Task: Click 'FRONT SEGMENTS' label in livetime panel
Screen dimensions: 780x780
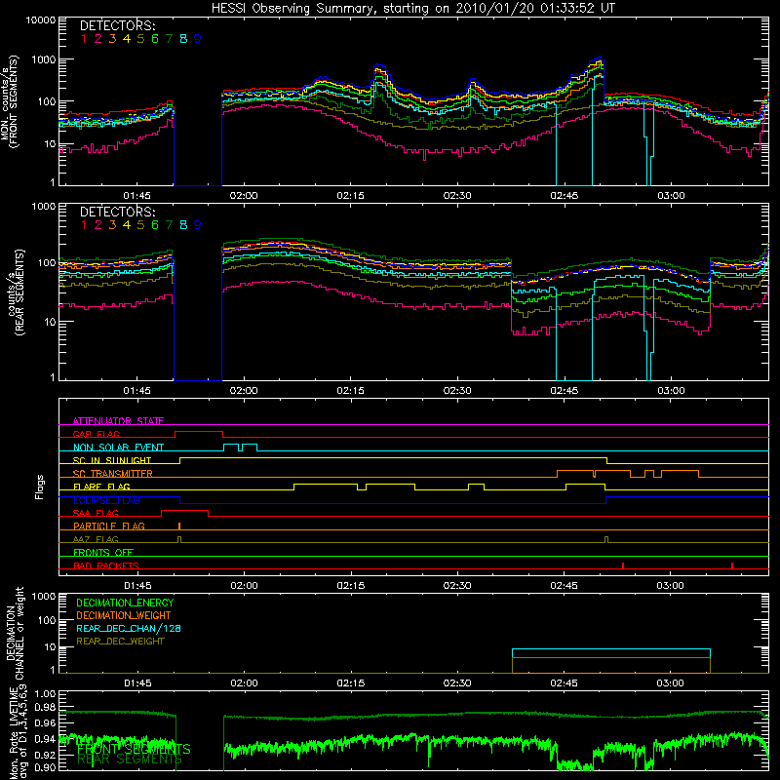Action: click(x=134, y=749)
